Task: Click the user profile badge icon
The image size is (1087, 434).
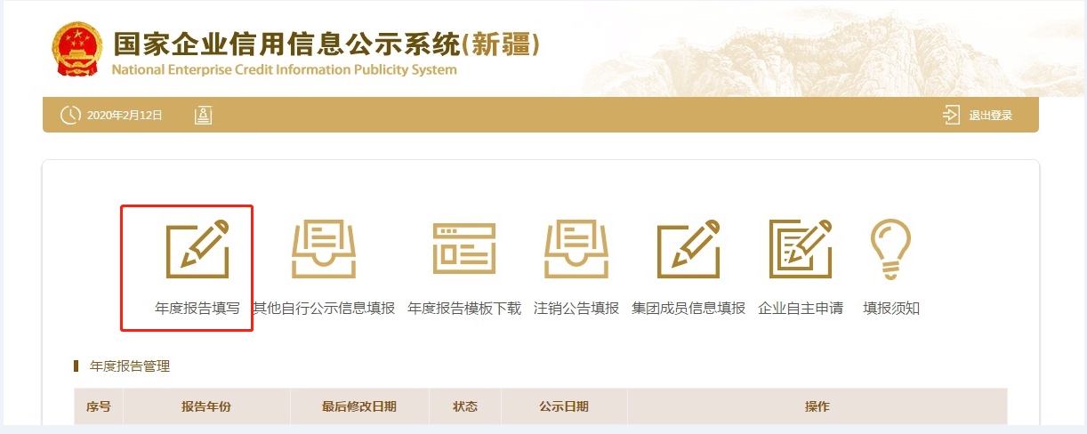Action: [x=203, y=115]
